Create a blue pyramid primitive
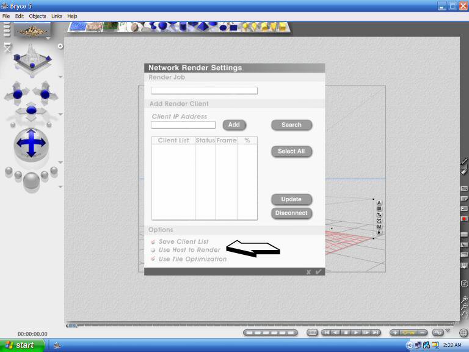469x352 pixels. 203,26
